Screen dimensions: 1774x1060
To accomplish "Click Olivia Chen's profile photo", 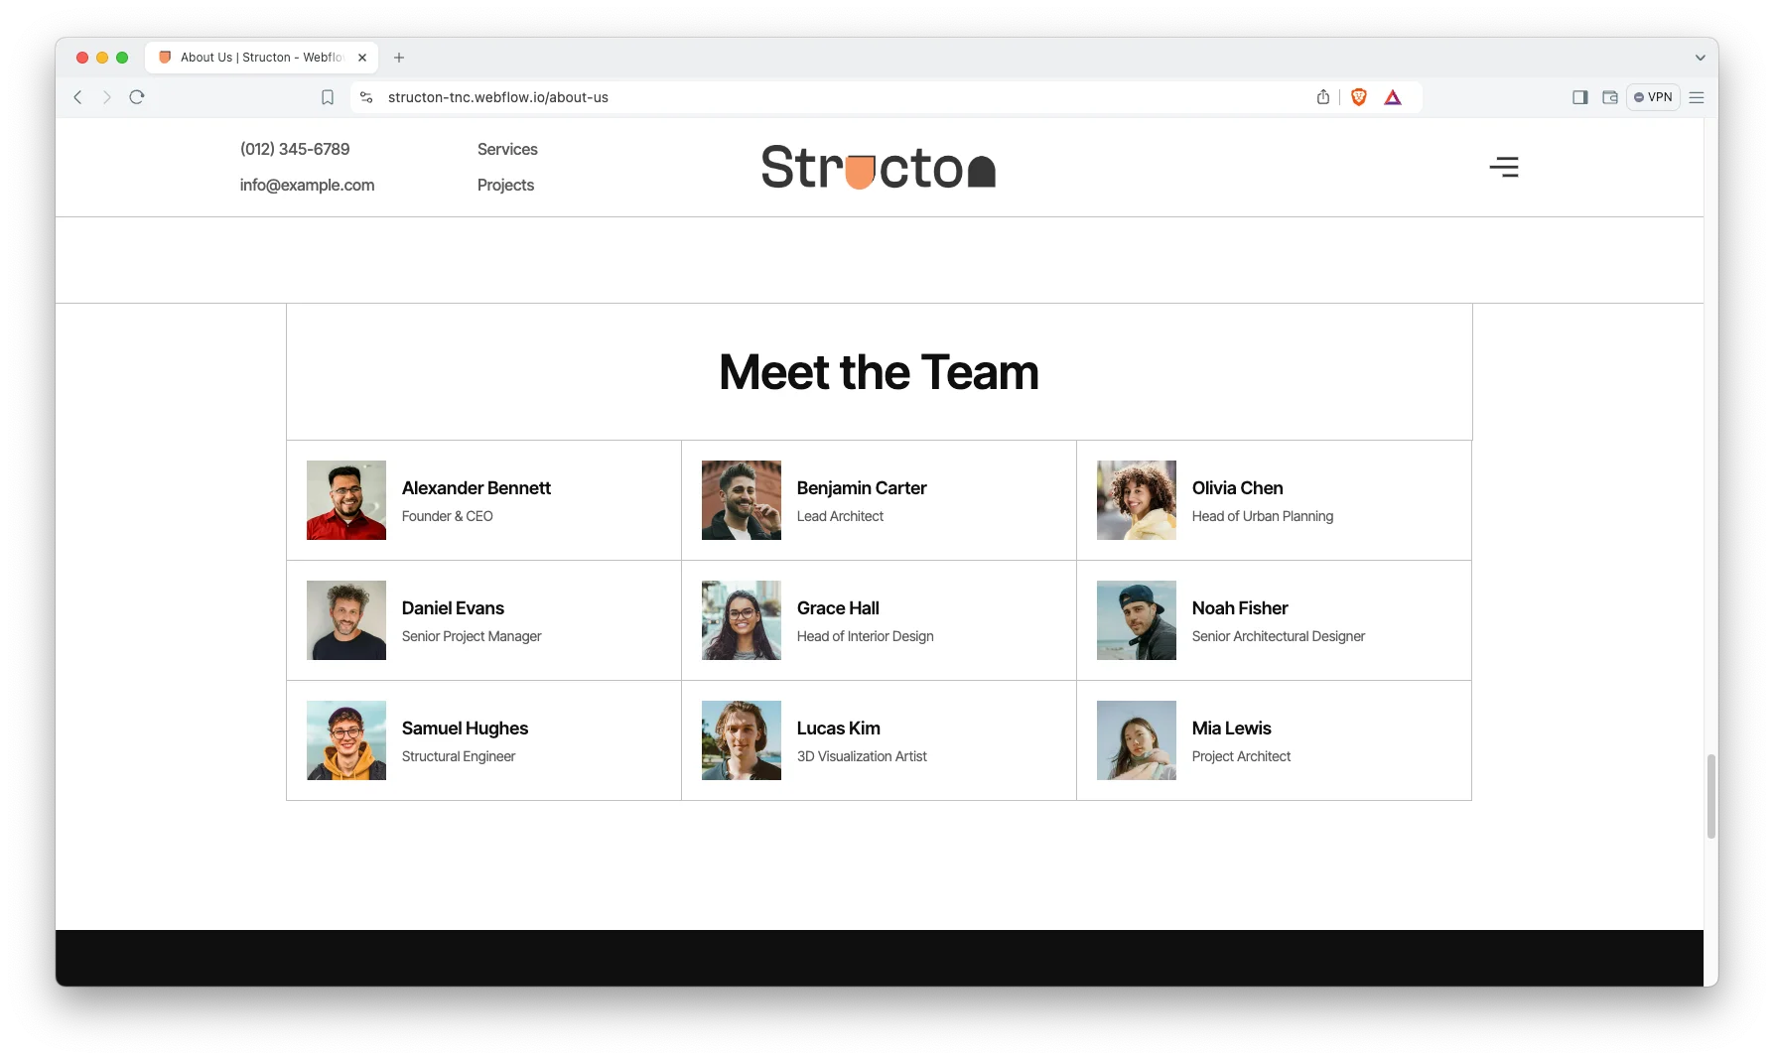I will [1136, 500].
